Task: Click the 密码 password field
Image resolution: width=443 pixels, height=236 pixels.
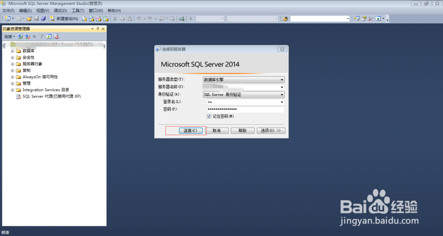Action: 245,109
